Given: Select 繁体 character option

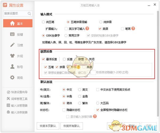Looking at the screenshot, I should (x=79, y=103).
